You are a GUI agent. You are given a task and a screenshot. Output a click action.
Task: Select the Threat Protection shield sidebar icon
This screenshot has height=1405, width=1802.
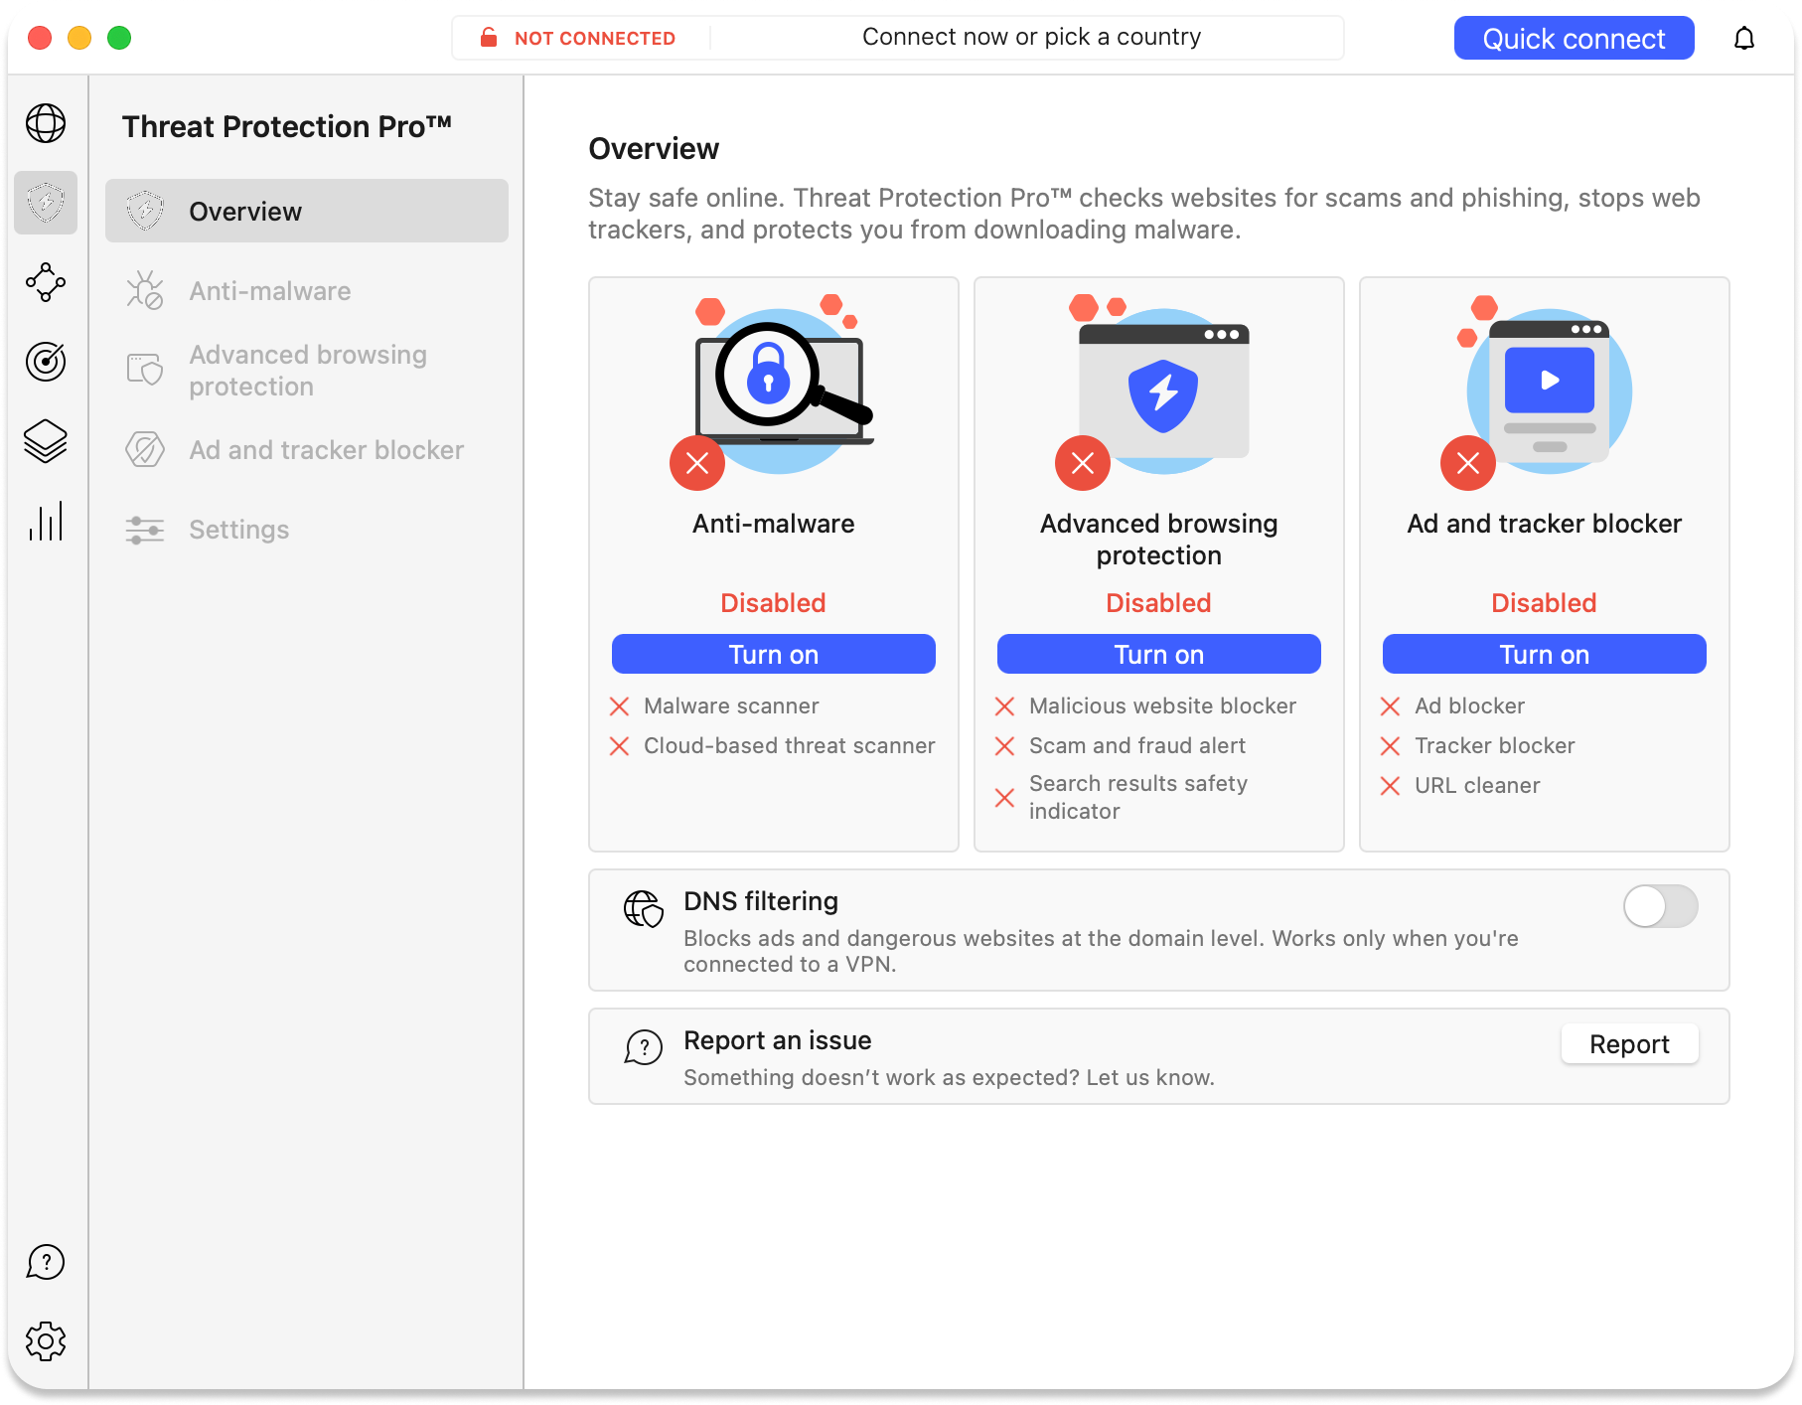tap(46, 203)
